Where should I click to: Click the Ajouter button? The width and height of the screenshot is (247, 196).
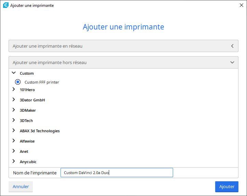pyautogui.click(x=227, y=186)
